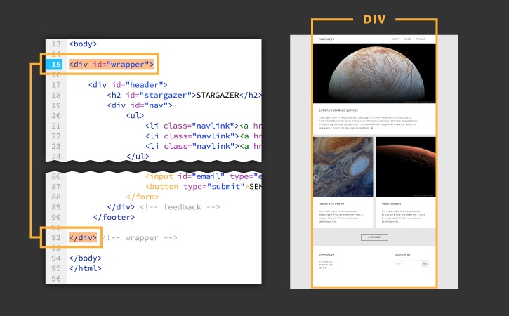Click the SHOW MORE button
Image resolution: width=509 pixels, height=316 pixels.
point(374,237)
